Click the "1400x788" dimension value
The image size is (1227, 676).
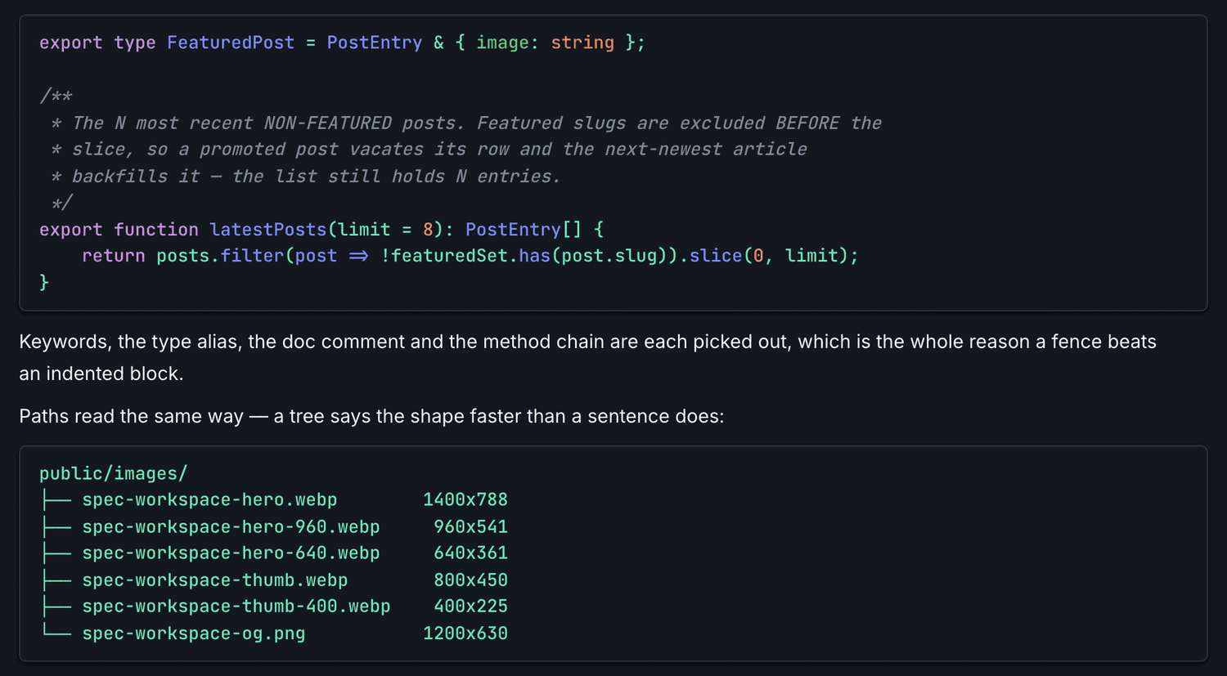click(465, 499)
